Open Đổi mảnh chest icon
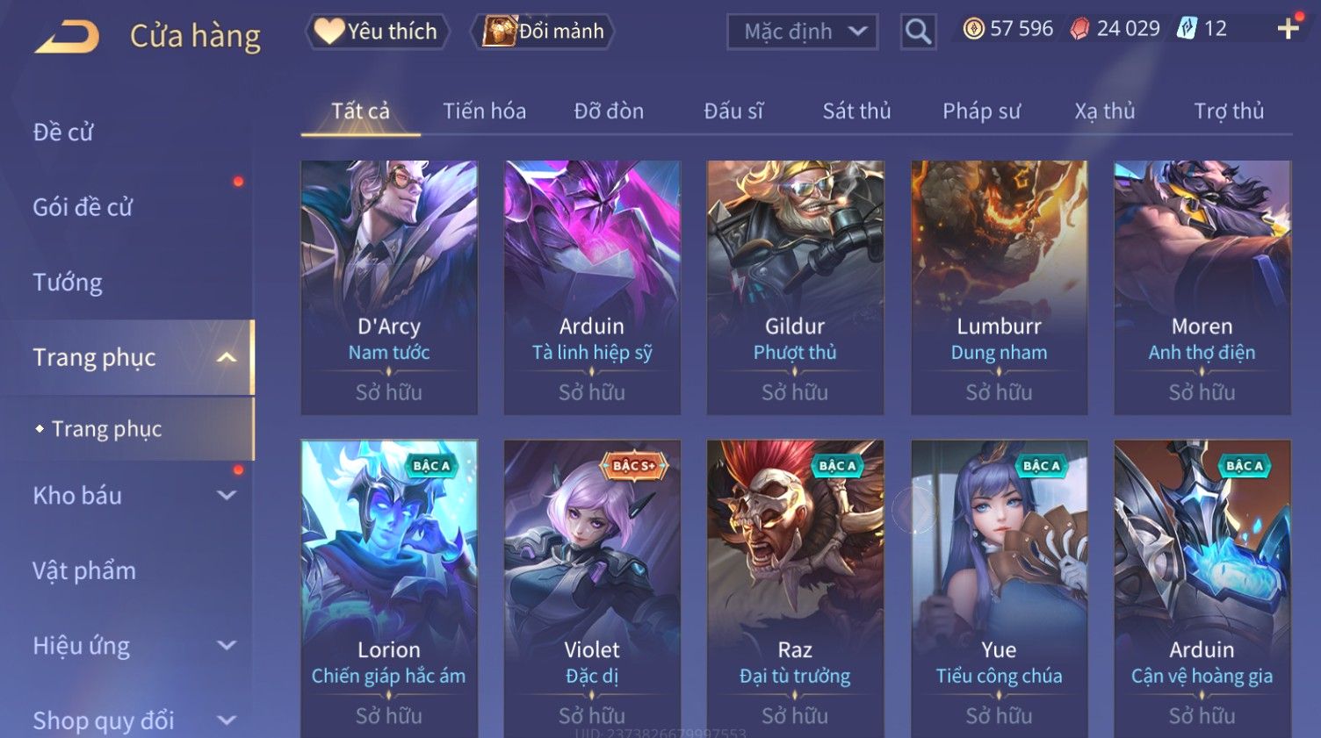This screenshot has height=738, width=1321. [499, 31]
